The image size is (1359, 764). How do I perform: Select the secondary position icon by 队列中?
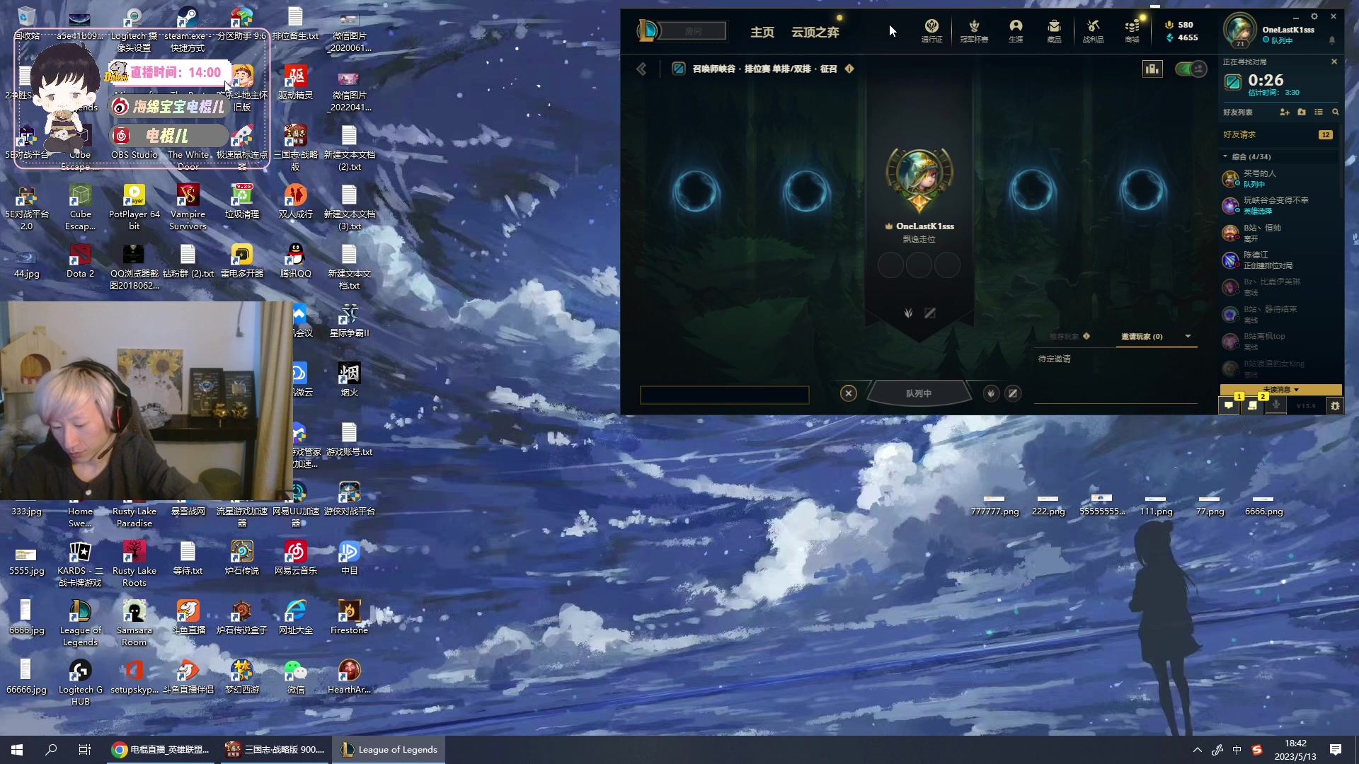tap(1013, 393)
